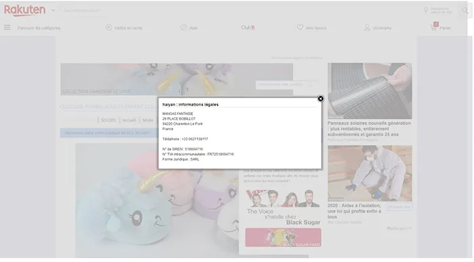474x262 pixels.
Task: Open the dropdown arrow beside Rakuten logo
Action: pyautogui.click(x=53, y=10)
